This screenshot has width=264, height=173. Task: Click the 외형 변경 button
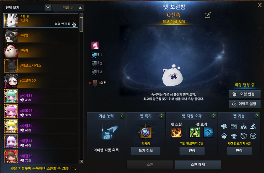pos(245,94)
